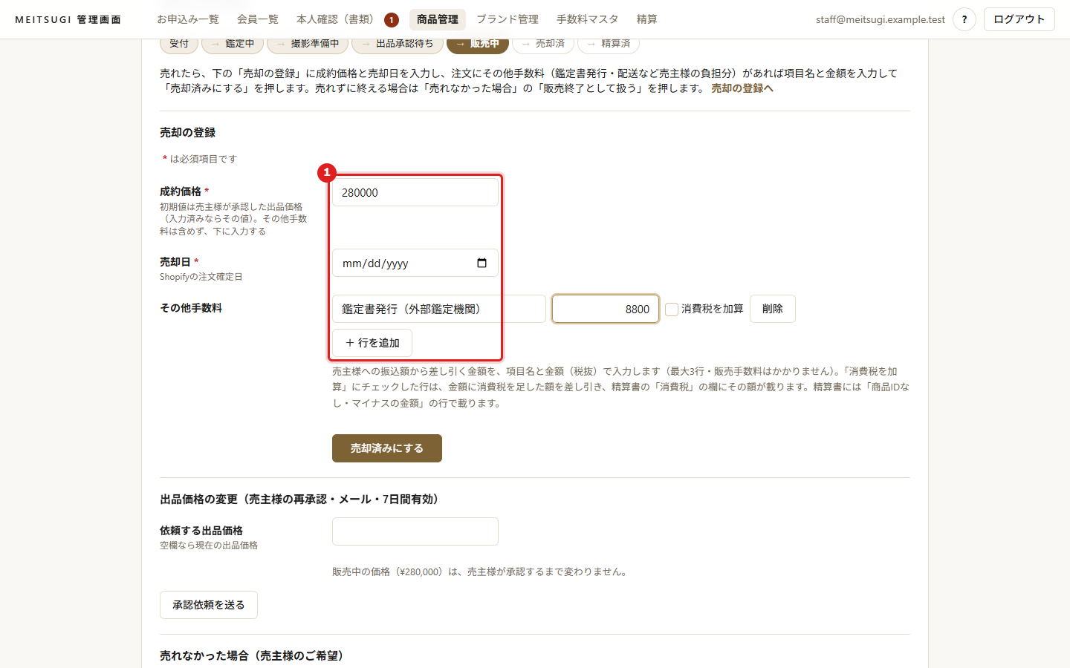This screenshot has height=668, width=1070.
Task: Open ブランド管理 from the top menu
Action: point(508,19)
